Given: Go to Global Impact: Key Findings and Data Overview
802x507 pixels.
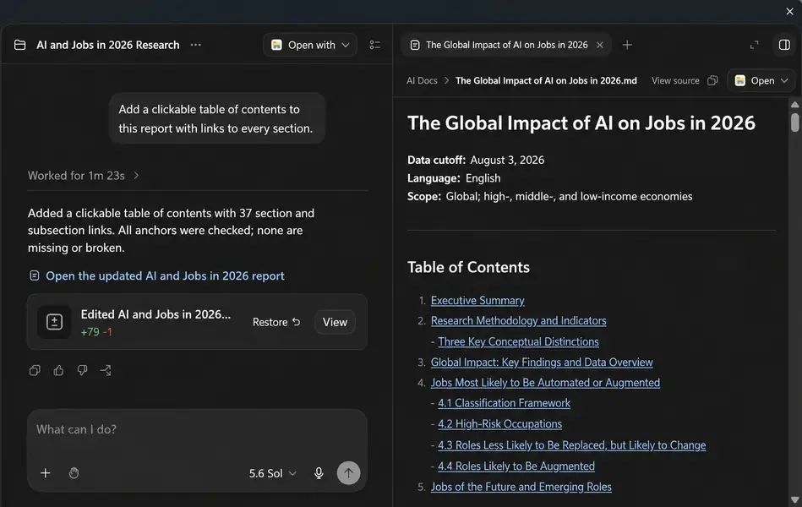Looking at the screenshot, I should [x=542, y=363].
